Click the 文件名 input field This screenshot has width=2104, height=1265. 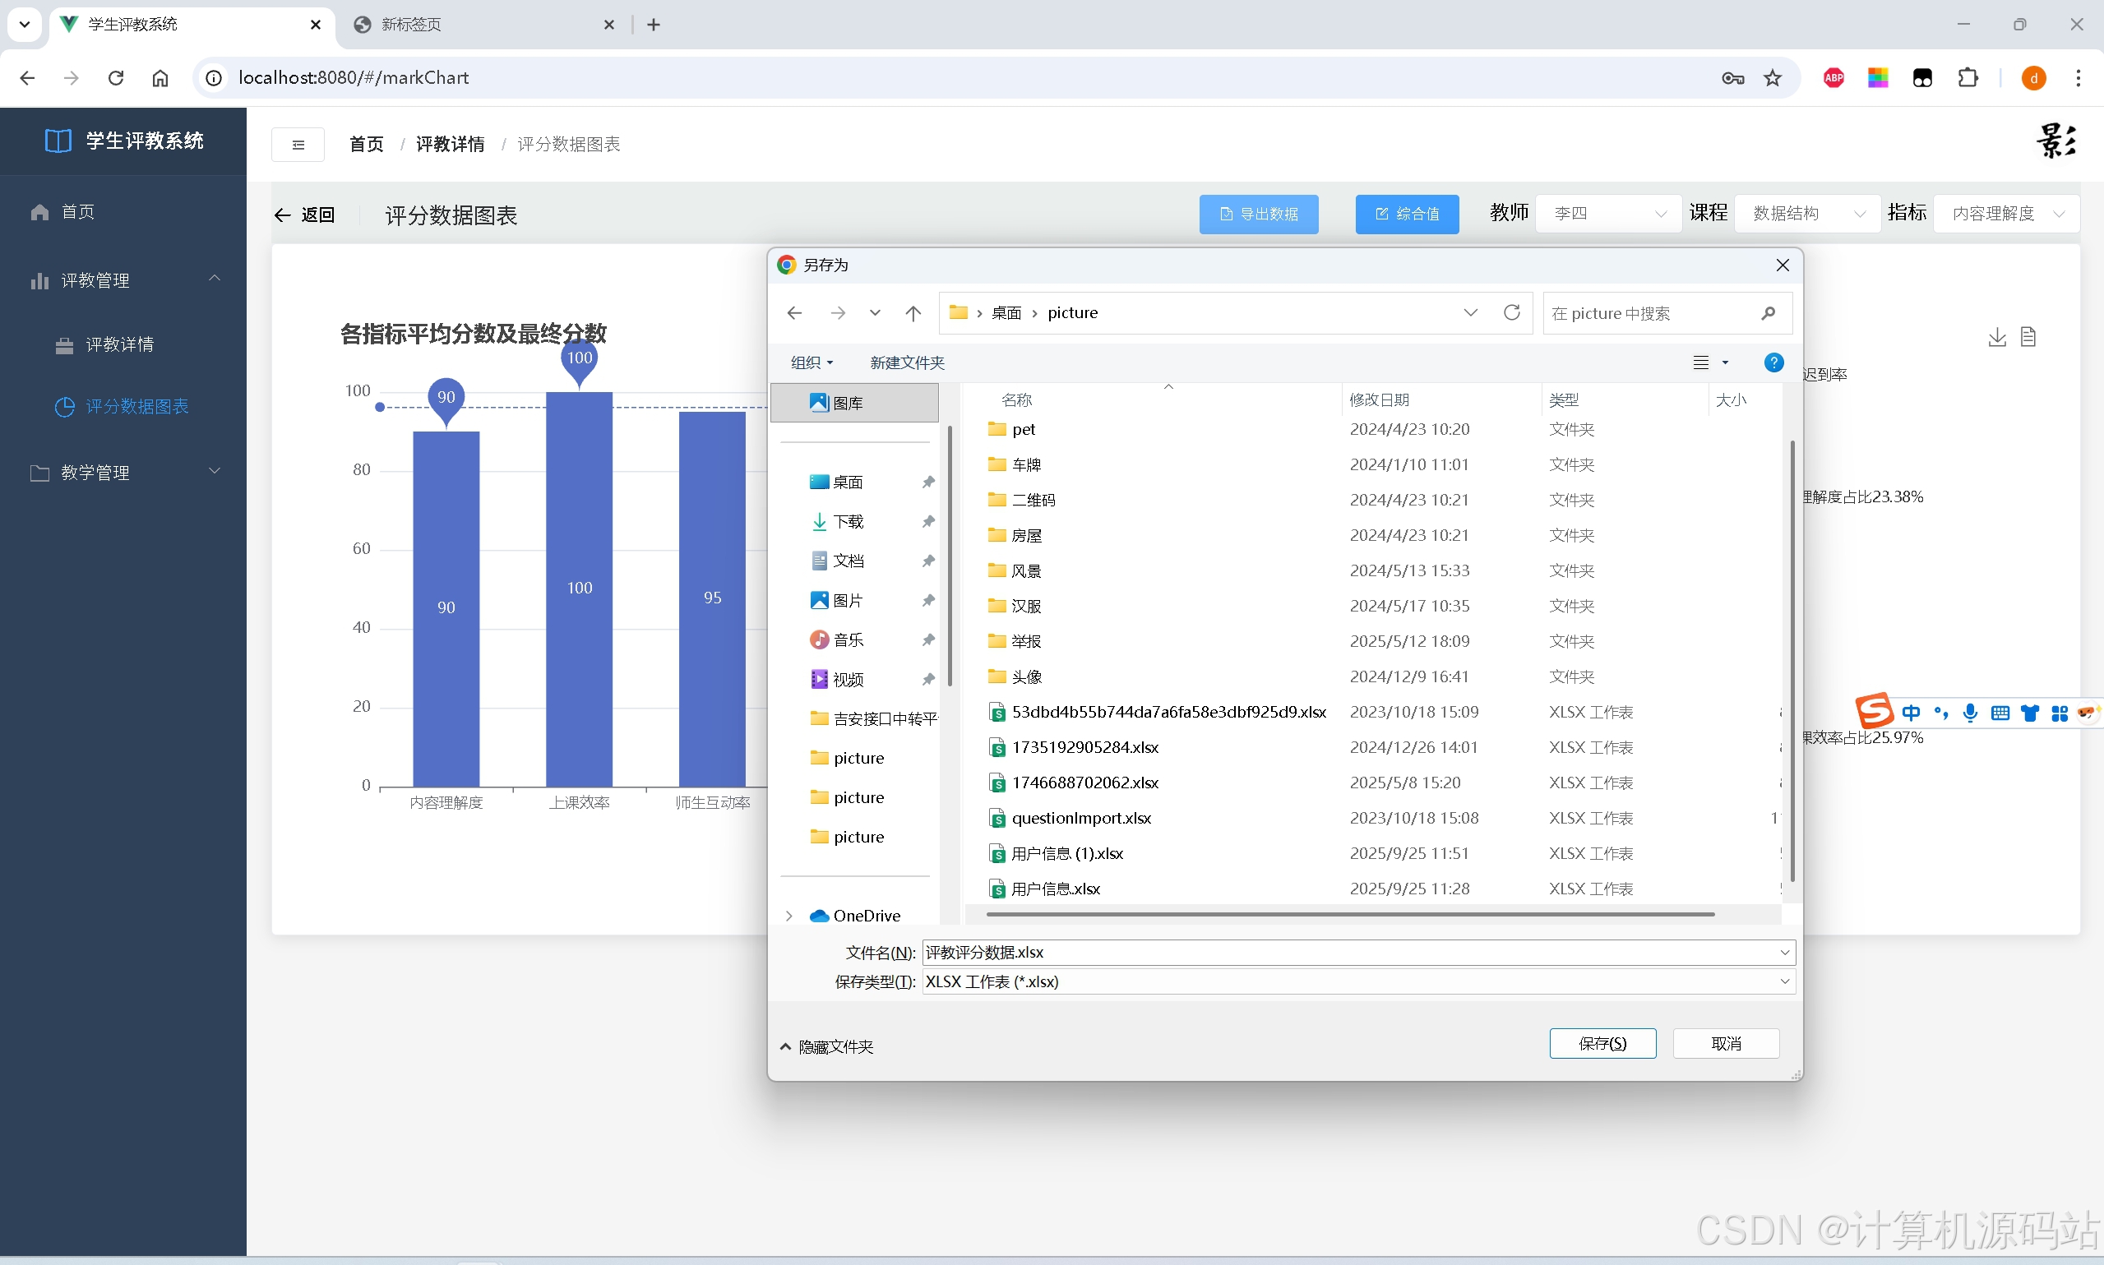[x=1359, y=952]
